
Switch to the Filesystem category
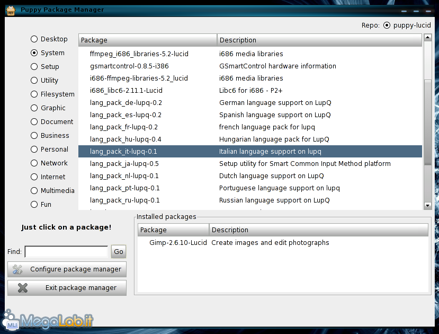click(34, 94)
